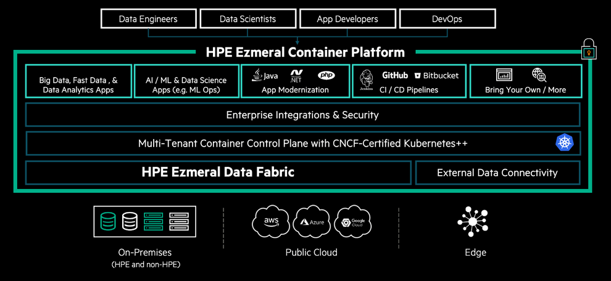Image resolution: width=611 pixels, height=281 pixels.
Task: Click the HPE Ezmeral Data Fabric block
Action: (218, 172)
